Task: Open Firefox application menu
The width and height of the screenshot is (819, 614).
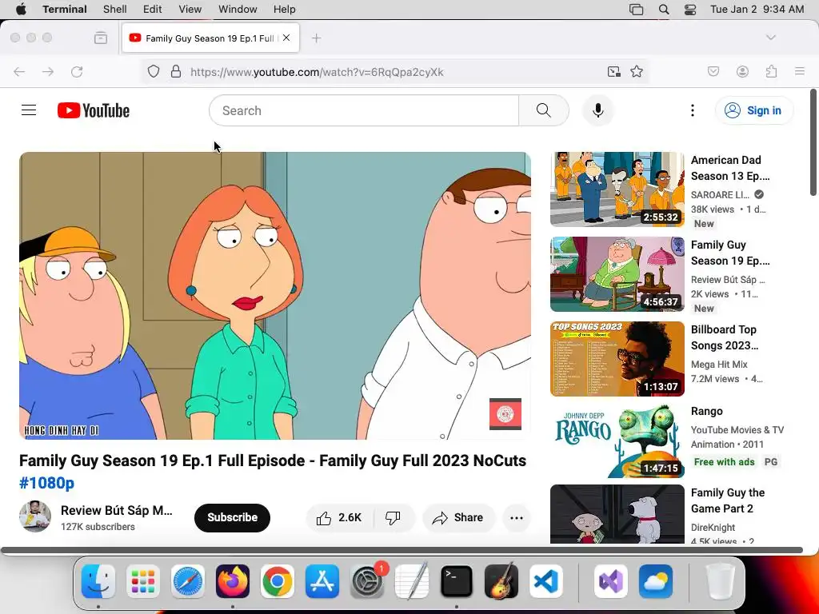Action: tap(800, 71)
